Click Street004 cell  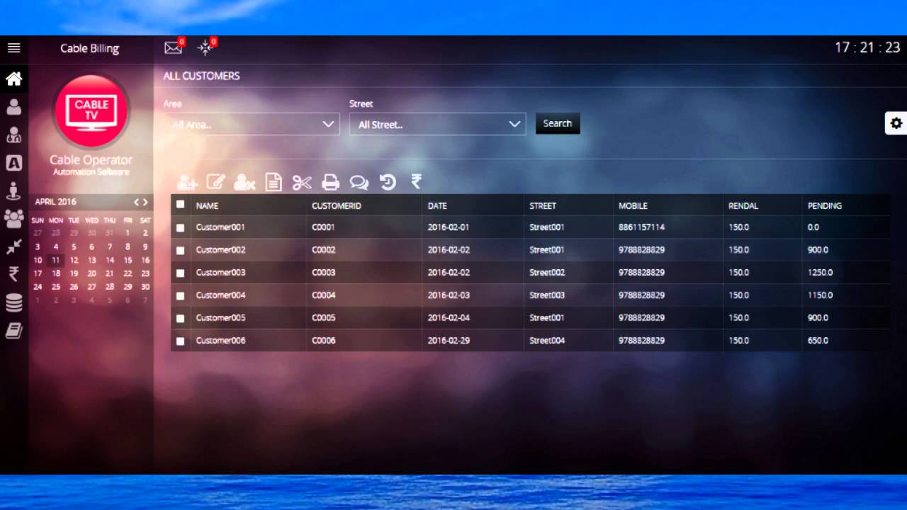tap(547, 341)
